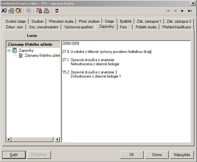
Task: Go to the next record arrow
Action: pyautogui.click(x=183, y=11)
